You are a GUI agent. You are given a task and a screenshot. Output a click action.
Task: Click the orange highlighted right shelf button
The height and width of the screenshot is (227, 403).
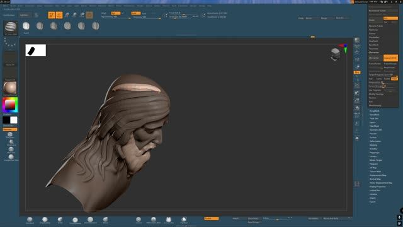tap(357, 73)
